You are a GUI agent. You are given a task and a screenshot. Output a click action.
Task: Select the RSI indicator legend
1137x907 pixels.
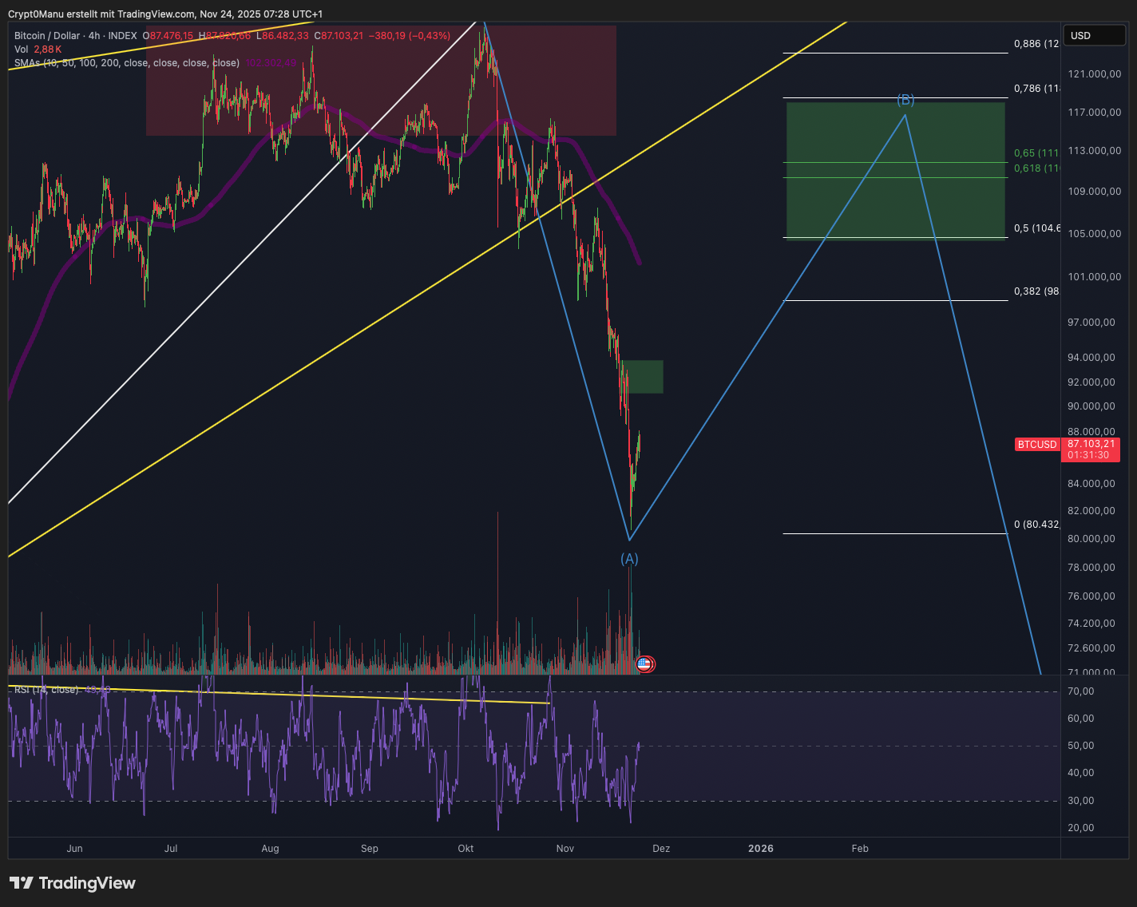point(46,690)
